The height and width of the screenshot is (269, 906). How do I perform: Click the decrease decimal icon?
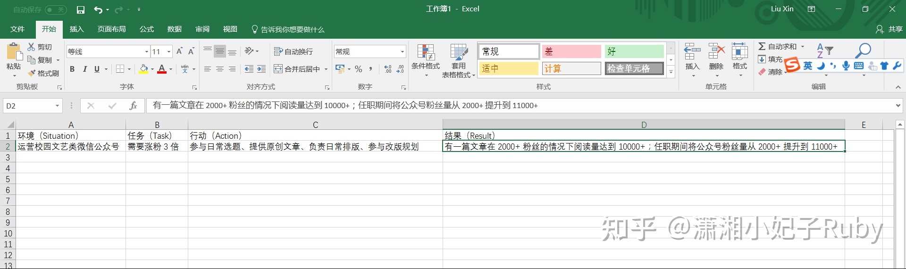click(x=400, y=69)
